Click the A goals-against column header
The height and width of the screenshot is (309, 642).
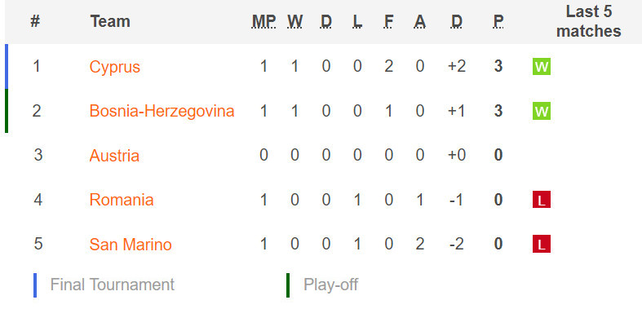coord(419,21)
